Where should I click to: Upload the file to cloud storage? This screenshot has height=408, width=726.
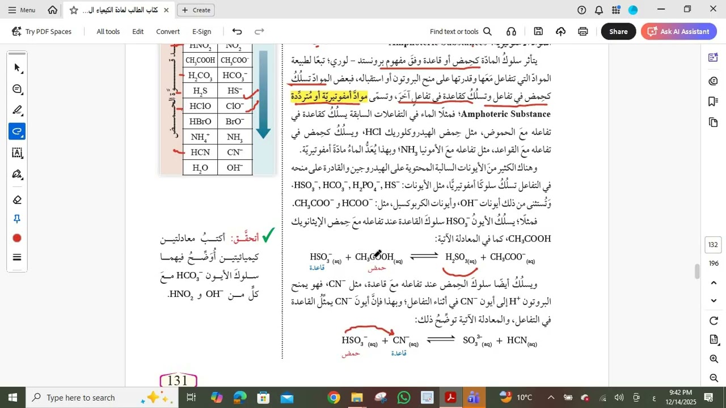pos(560,32)
